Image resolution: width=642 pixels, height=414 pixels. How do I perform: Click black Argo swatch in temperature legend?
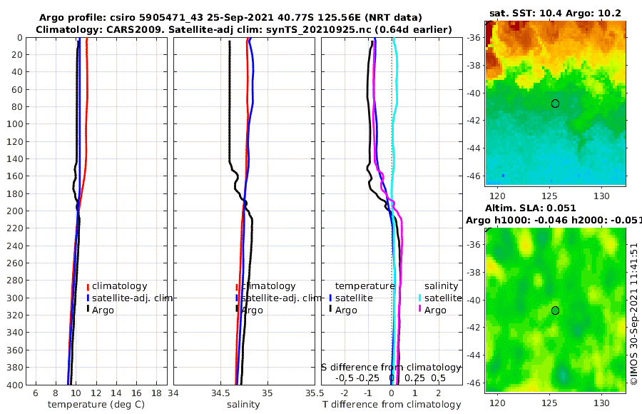[x=88, y=310]
